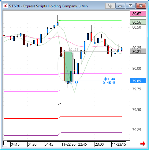This screenshot has width=149, height=150.
Task: Click the $0.36 measurement value
Action: click(110, 79)
